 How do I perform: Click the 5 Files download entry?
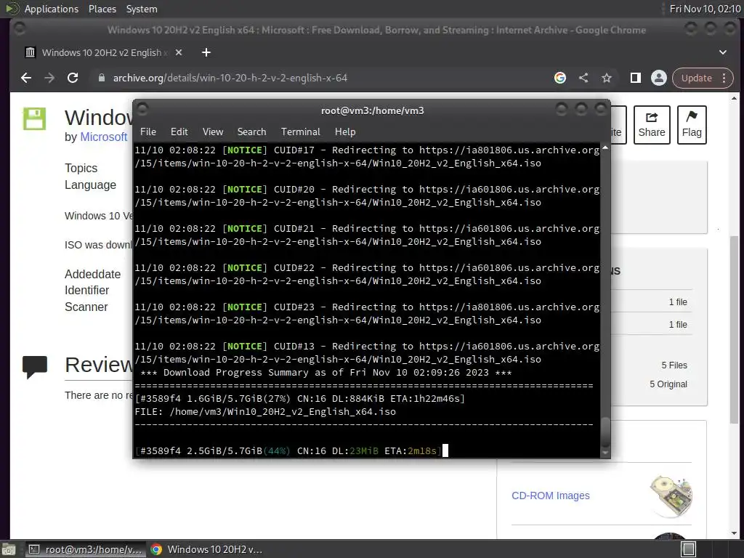click(x=674, y=365)
